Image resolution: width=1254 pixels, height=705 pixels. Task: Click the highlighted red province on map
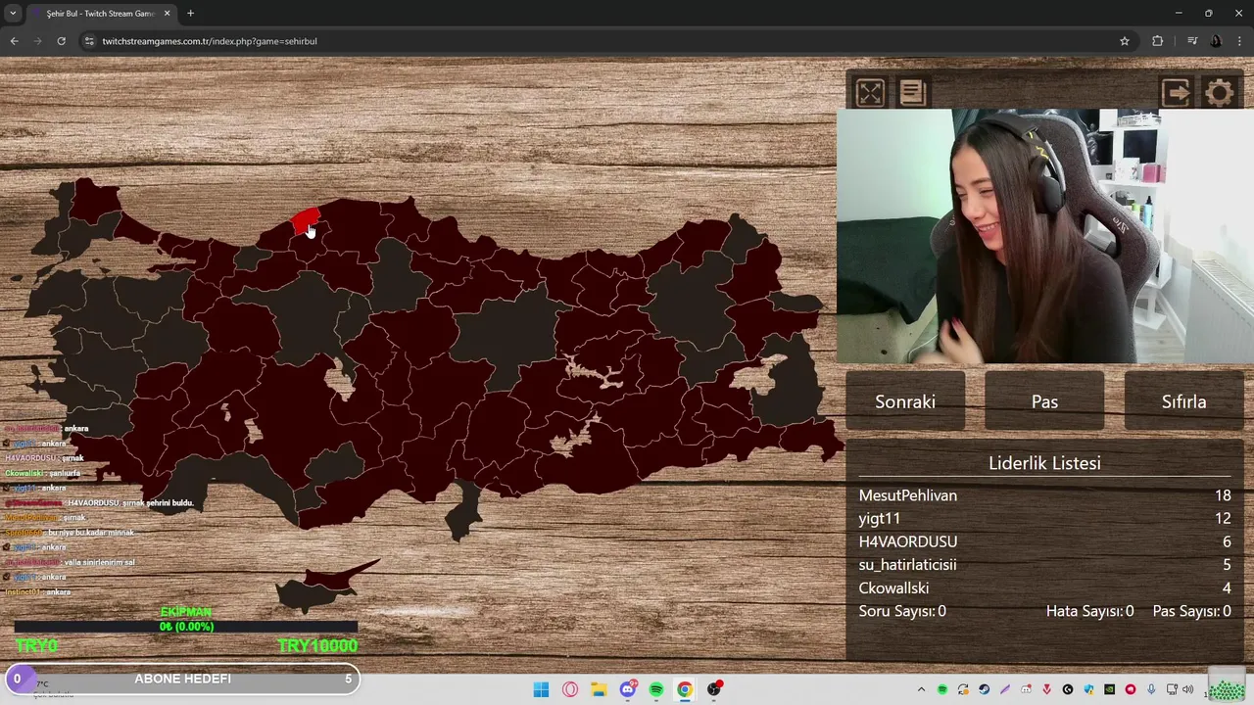tap(305, 221)
